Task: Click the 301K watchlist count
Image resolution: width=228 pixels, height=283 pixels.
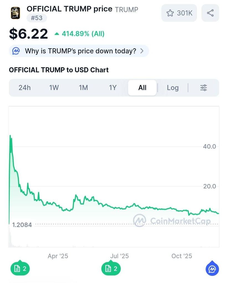Action: (185, 13)
